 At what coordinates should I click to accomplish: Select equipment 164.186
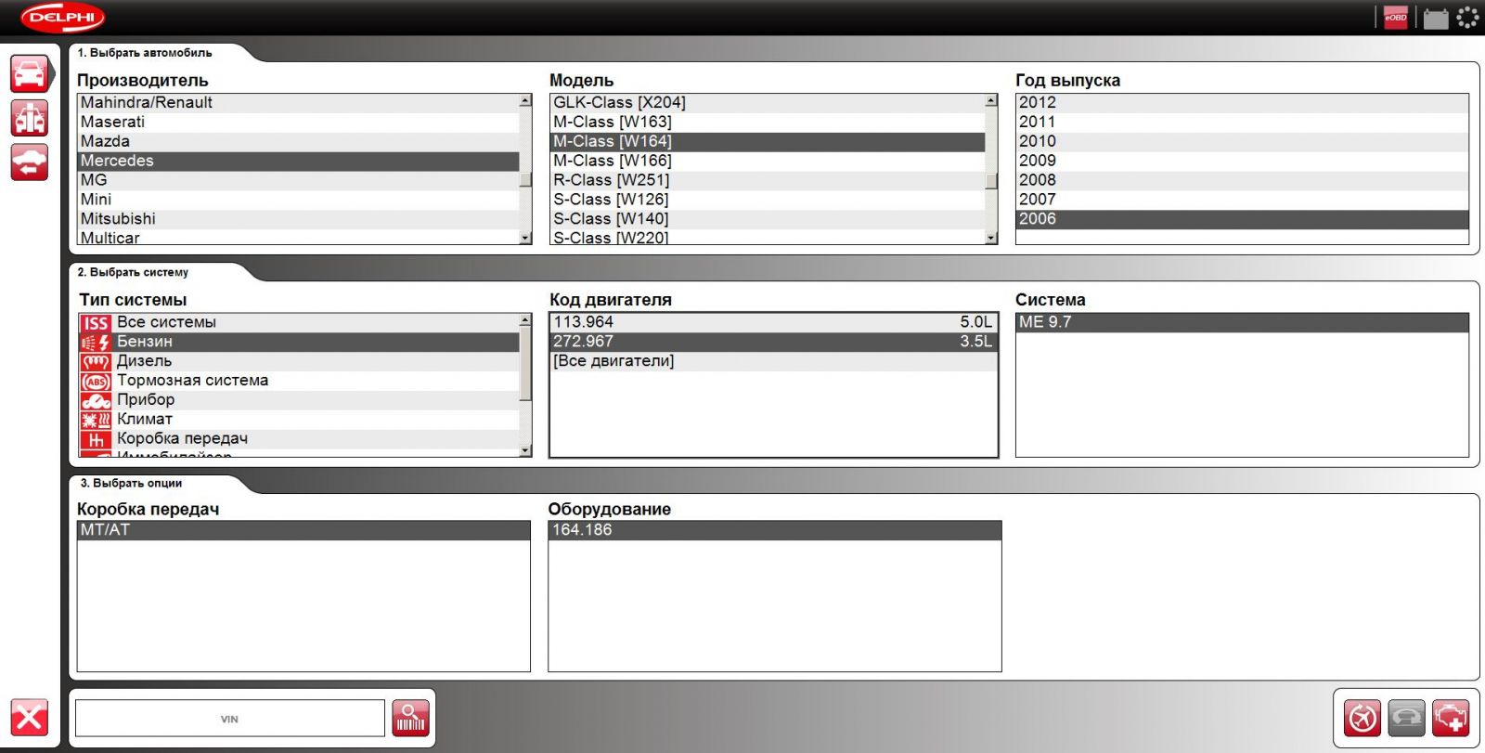click(x=775, y=530)
